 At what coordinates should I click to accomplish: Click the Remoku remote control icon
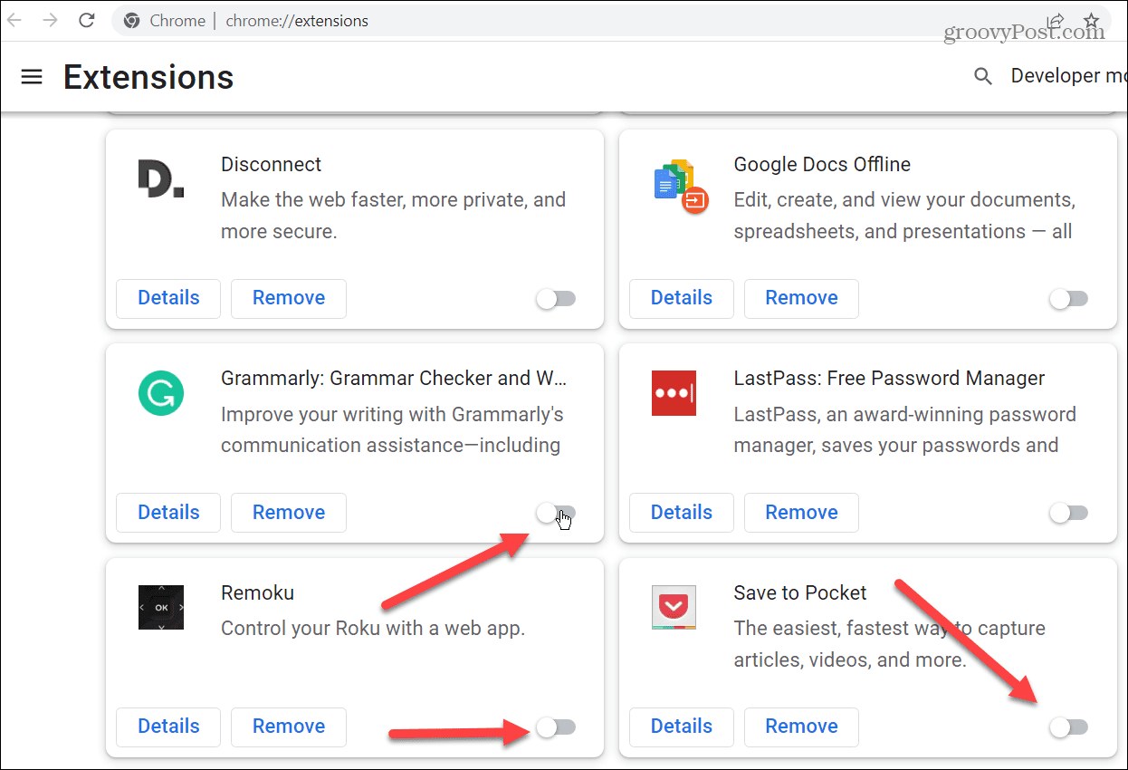(x=161, y=607)
